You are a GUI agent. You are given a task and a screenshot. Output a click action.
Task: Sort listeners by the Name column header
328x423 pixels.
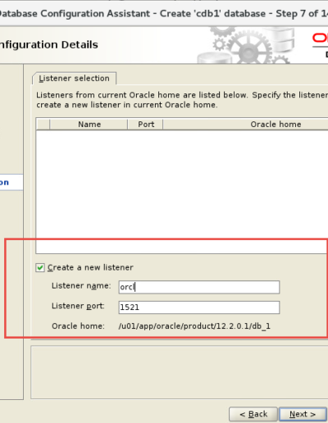coord(89,125)
